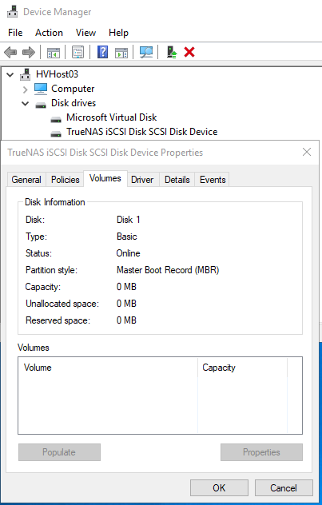Expand the Computer category
322x505 pixels.
click(25, 89)
